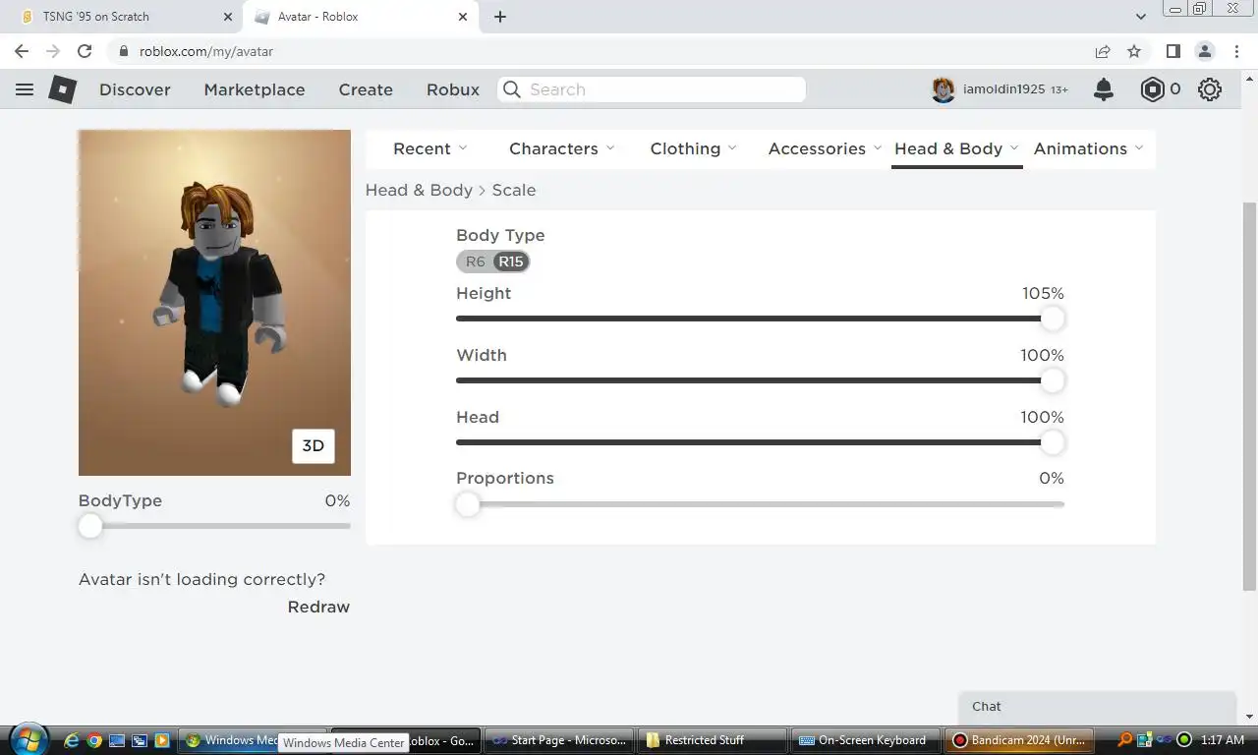Click the iamoldin1925 username link
1258x755 pixels.
coord(1003,89)
